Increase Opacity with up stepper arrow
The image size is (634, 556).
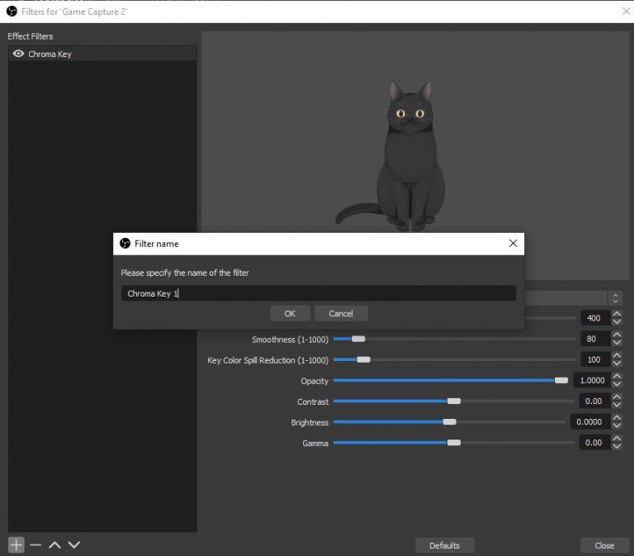[x=617, y=377]
